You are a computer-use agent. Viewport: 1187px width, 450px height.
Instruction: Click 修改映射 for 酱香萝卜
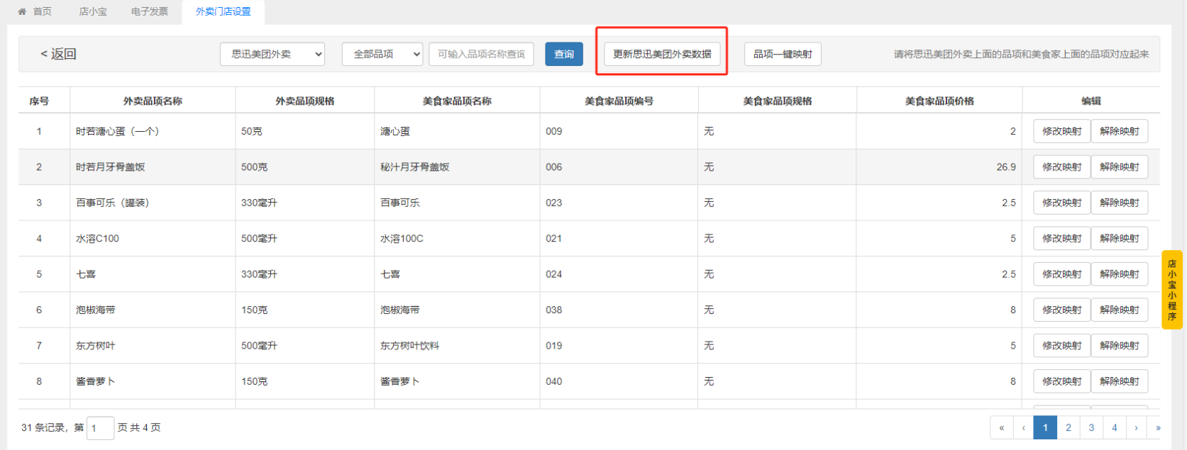pos(1061,381)
